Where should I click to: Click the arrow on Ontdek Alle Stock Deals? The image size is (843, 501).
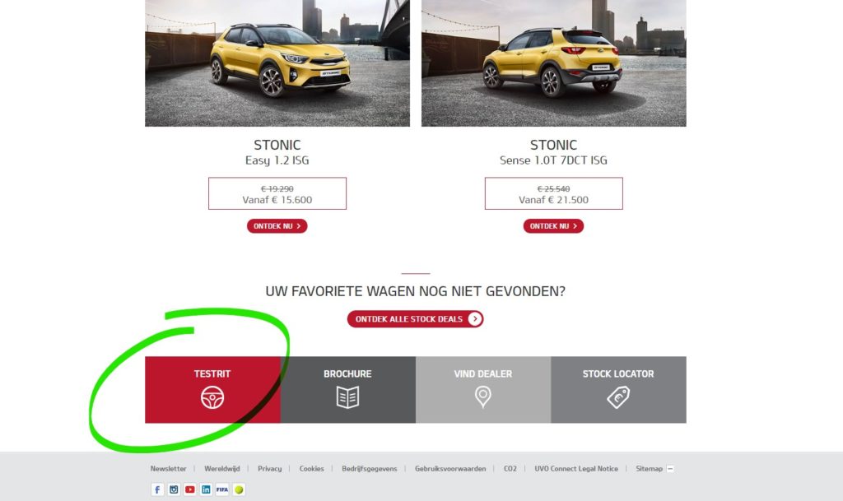point(475,319)
